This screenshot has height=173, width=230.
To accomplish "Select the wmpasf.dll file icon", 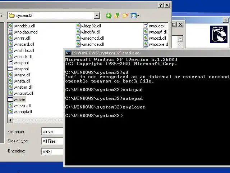I will (146, 32).
